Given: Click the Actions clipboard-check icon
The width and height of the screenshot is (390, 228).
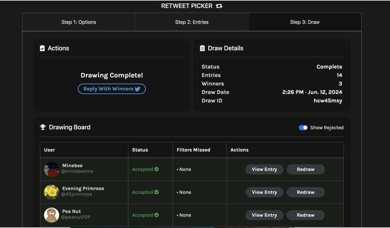Looking at the screenshot, I should click(x=42, y=48).
